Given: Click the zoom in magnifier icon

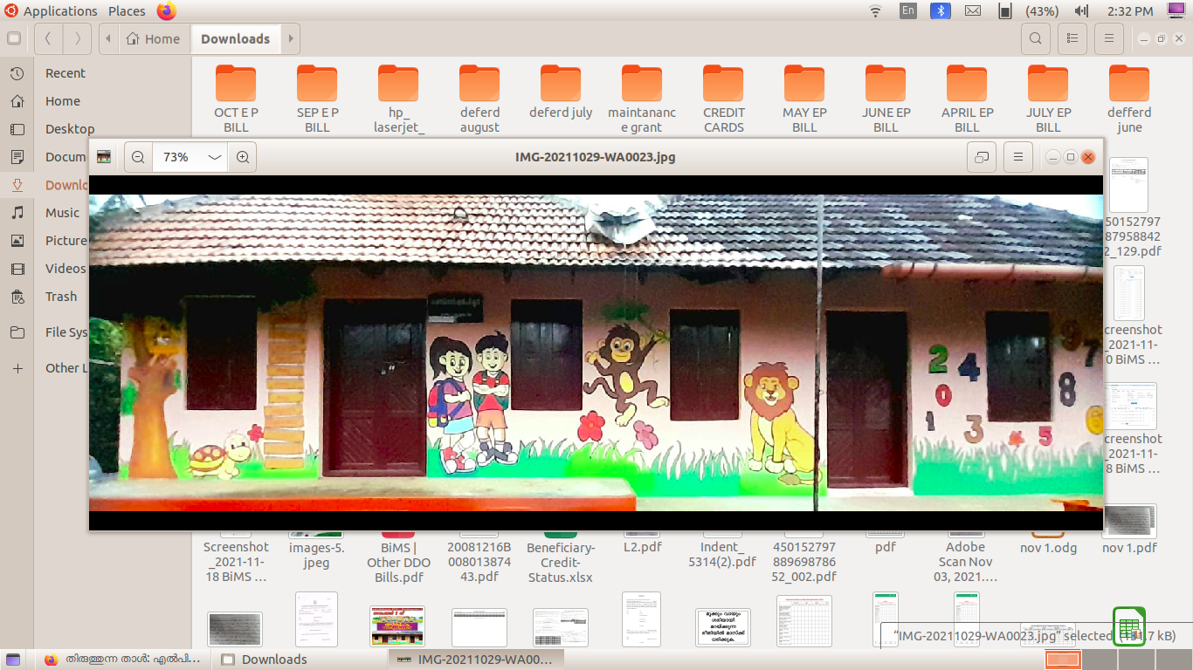Looking at the screenshot, I should point(243,157).
